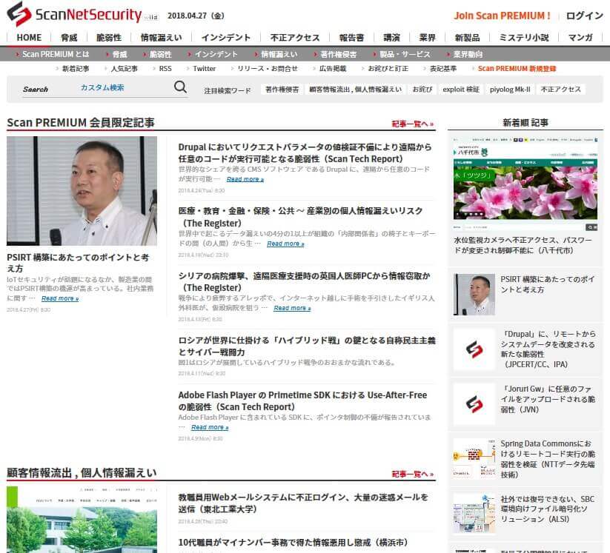This screenshot has height=553, width=610.
Task: Open ロシア ハイブリッド戦 article headline
Action: [307, 346]
